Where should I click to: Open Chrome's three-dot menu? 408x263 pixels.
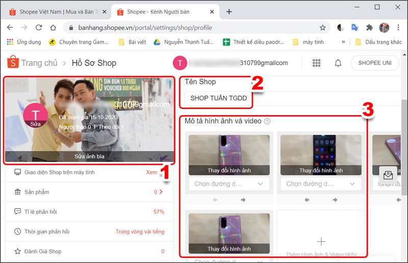pyautogui.click(x=398, y=28)
